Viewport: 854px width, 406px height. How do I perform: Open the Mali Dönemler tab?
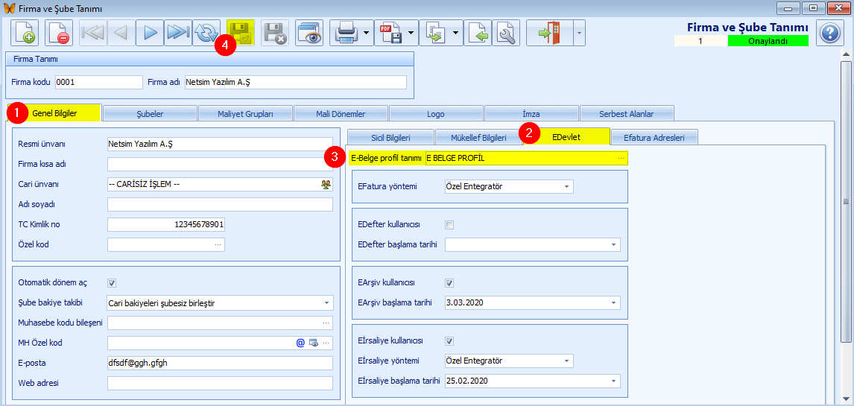(x=341, y=114)
